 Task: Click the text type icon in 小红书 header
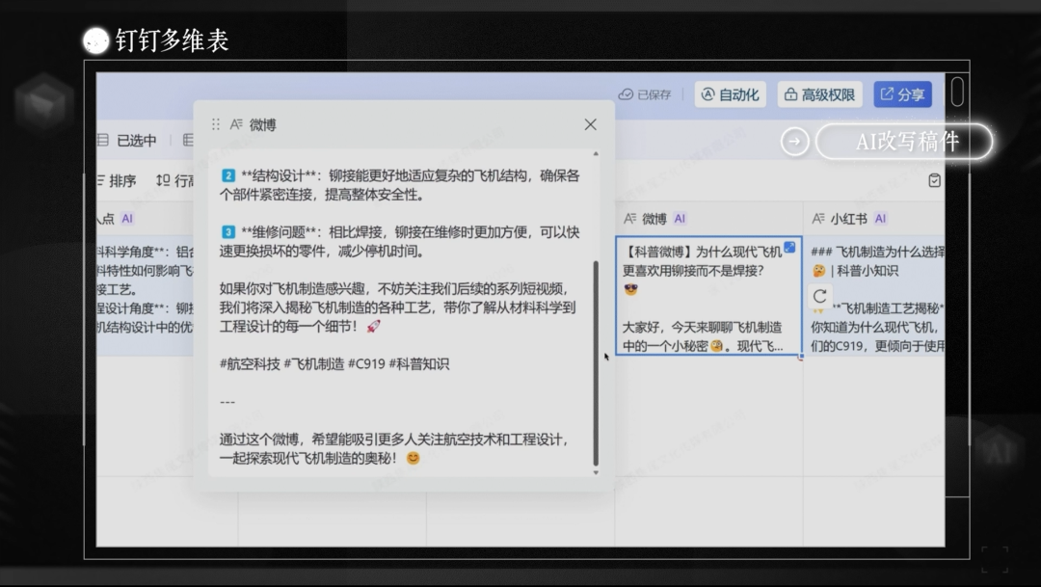[818, 219]
